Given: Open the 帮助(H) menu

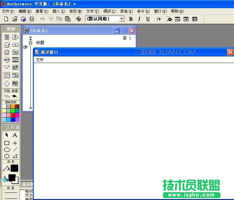Looking at the screenshot, I should point(177,11).
